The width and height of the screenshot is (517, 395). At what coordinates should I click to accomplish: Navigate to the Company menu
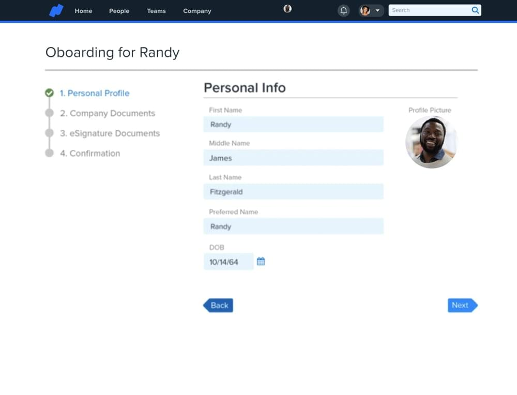(197, 11)
